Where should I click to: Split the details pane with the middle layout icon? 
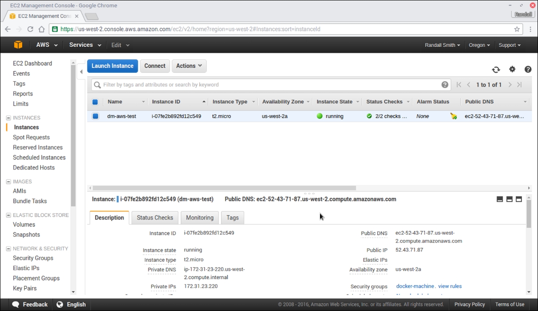click(509, 199)
